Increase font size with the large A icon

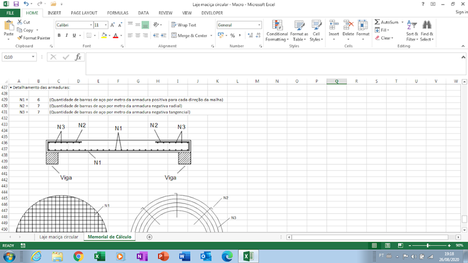pos(112,25)
